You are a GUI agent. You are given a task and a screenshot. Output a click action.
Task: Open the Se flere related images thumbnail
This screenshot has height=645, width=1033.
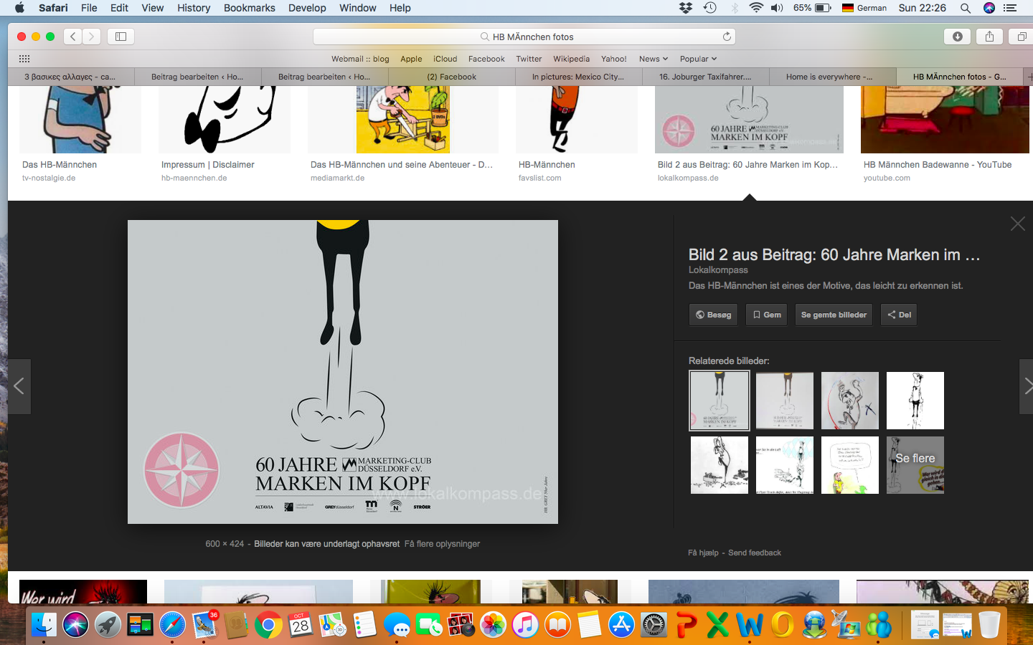[x=915, y=465]
